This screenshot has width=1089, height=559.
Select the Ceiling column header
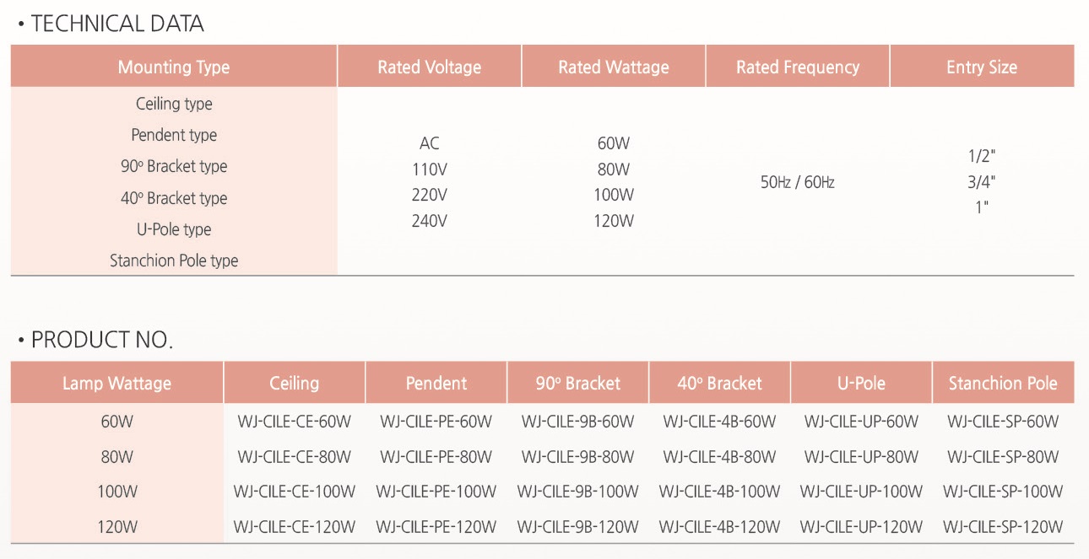coord(295,384)
